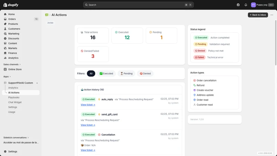This screenshot has width=277, height=156.
Task: Click the Home house icon in the sidebar
Action: click(x=5, y=14)
